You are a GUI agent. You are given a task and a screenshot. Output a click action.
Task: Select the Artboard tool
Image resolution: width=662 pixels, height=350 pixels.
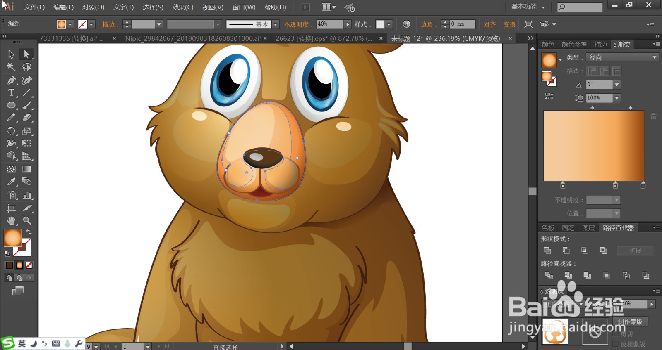(x=11, y=208)
